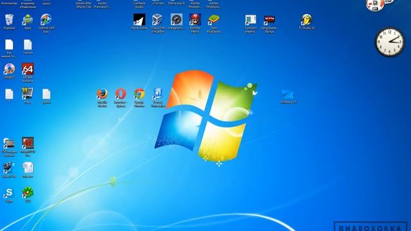
Task: Select the Instagram shortcut with camera lens icon
Action: 177,20
